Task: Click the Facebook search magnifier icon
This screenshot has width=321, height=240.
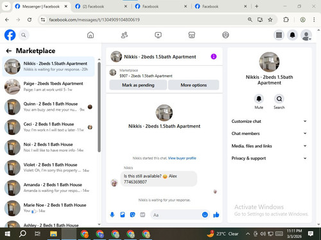Action: 24,35
